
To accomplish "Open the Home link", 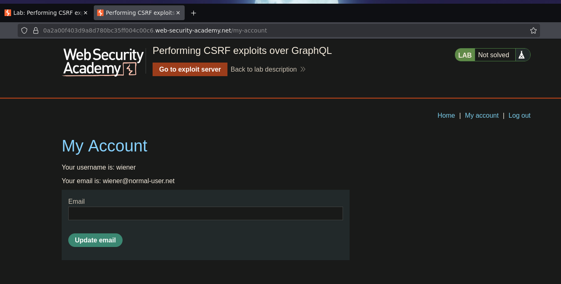I will 446,115.
